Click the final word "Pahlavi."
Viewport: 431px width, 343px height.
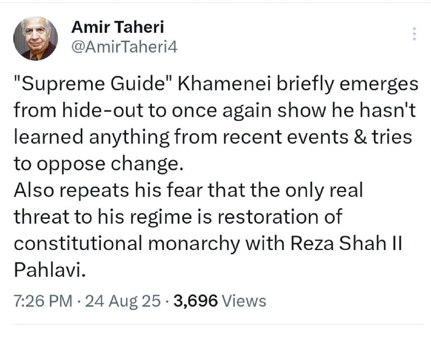coord(50,270)
